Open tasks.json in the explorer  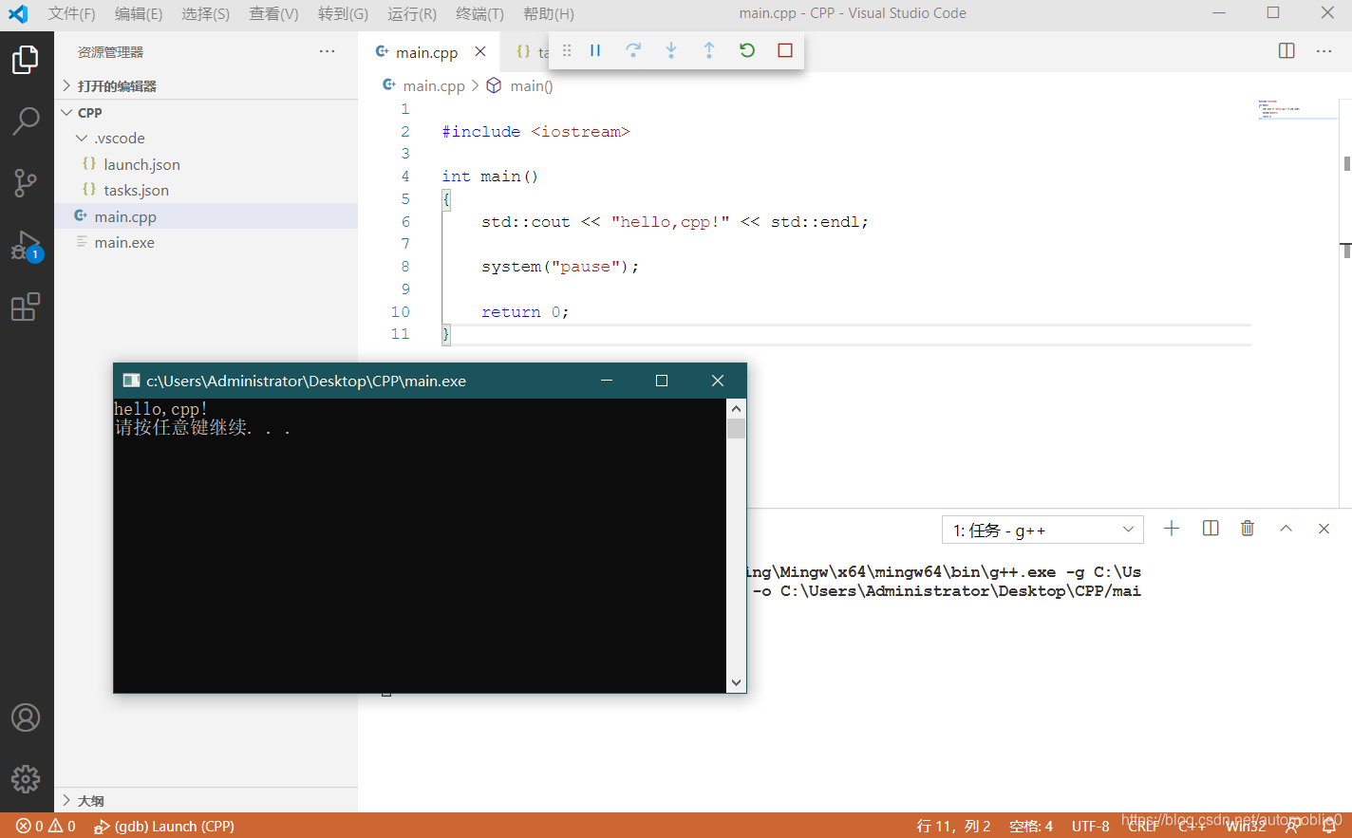tap(206, 190)
